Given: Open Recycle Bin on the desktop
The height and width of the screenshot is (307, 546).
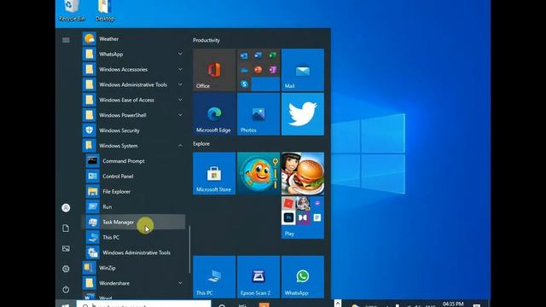Looking at the screenshot, I should coord(72,10).
